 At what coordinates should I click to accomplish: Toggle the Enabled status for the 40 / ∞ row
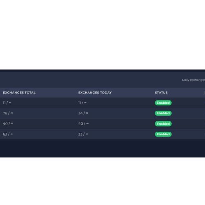(163, 124)
